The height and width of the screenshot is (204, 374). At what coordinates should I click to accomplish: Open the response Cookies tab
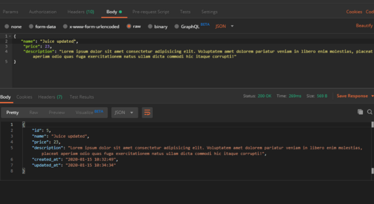point(24,97)
